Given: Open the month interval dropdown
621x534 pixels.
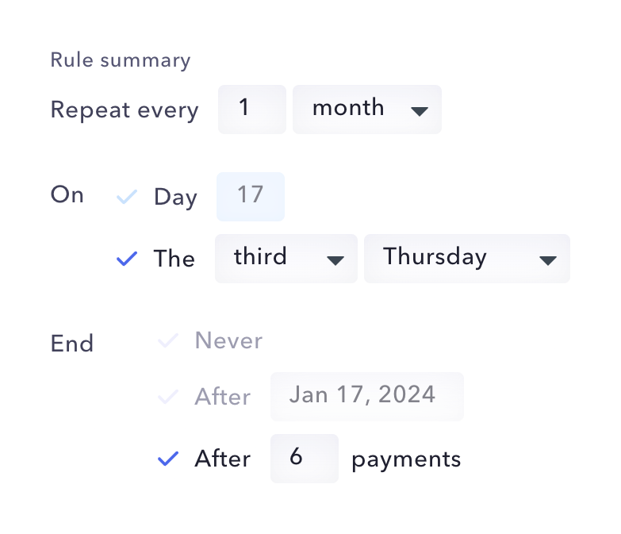Looking at the screenshot, I should tap(366, 109).
